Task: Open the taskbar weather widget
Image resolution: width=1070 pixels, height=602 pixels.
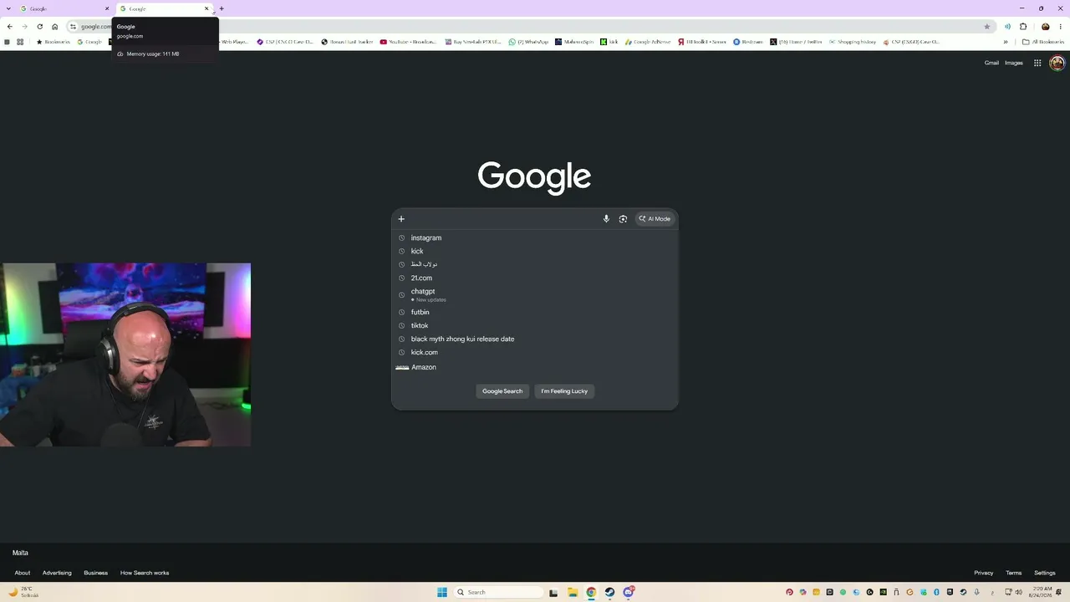Action: [23, 592]
